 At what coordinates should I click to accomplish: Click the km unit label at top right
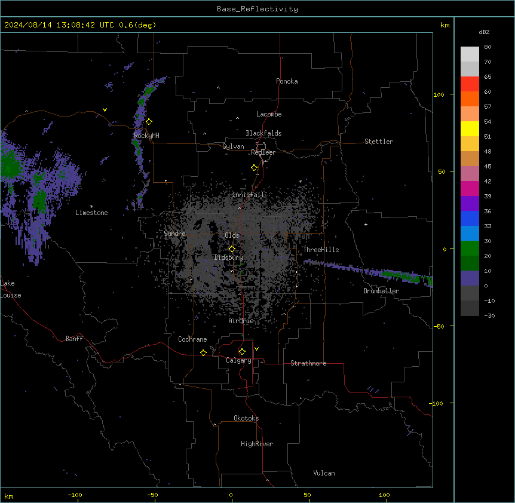[x=445, y=25]
